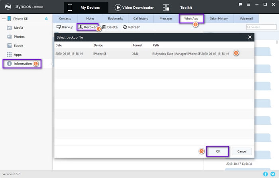Switch to the WhatsApp tab

coord(191,18)
